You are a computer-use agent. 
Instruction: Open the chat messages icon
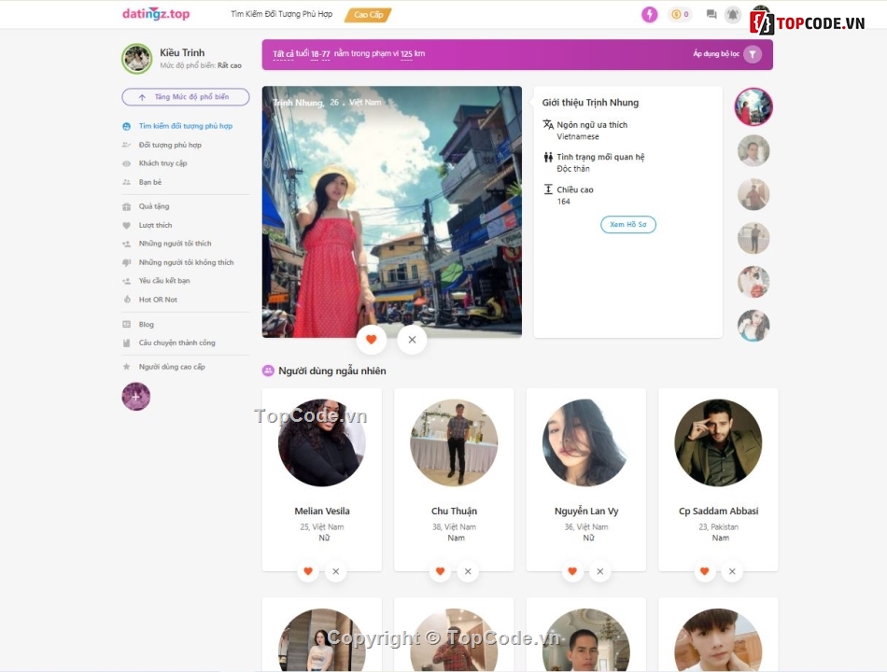(711, 15)
